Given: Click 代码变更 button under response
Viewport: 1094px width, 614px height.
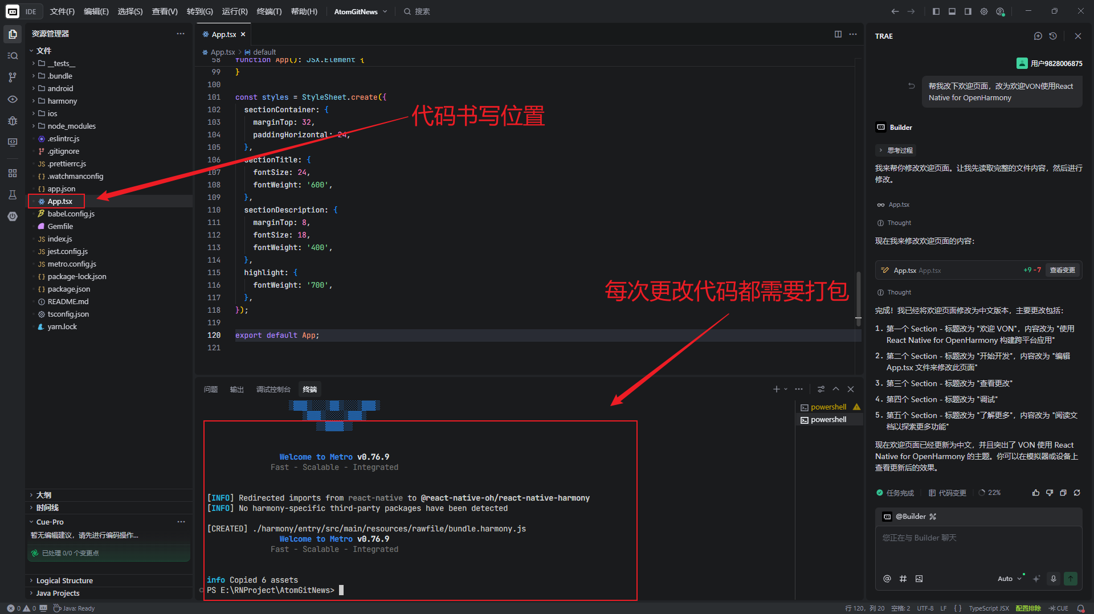Looking at the screenshot, I should click(x=948, y=493).
